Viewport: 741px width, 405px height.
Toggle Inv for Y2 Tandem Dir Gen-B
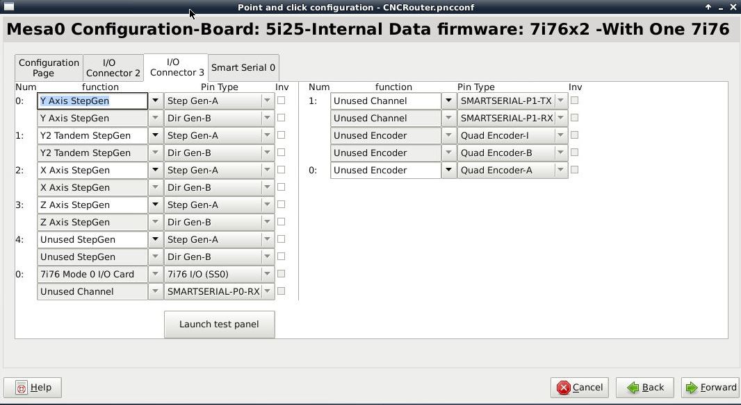pos(282,153)
